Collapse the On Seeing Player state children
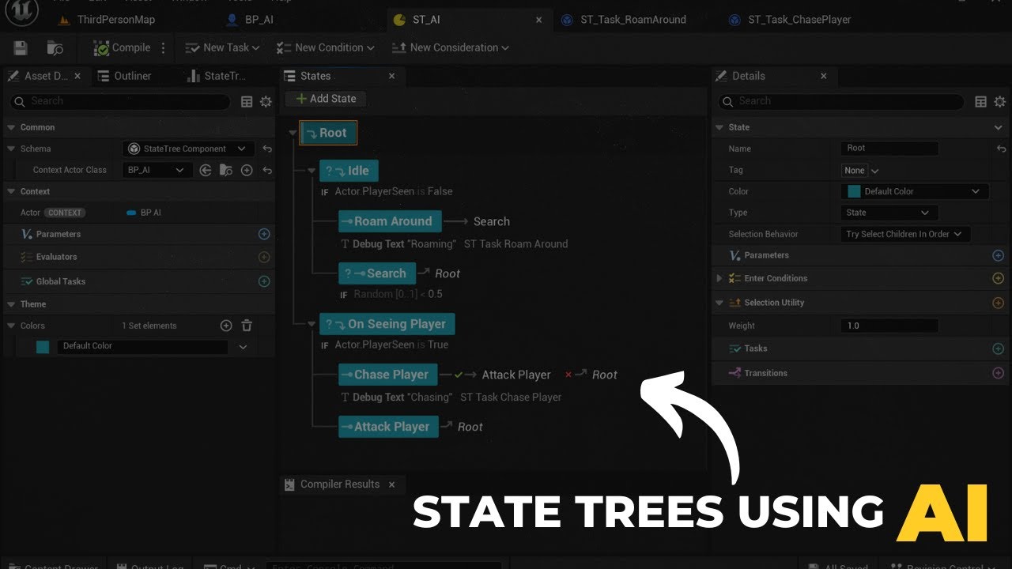 coord(312,324)
